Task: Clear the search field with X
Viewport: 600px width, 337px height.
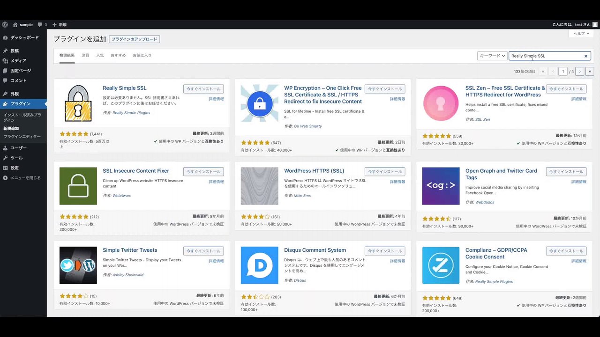Action: tap(586, 56)
